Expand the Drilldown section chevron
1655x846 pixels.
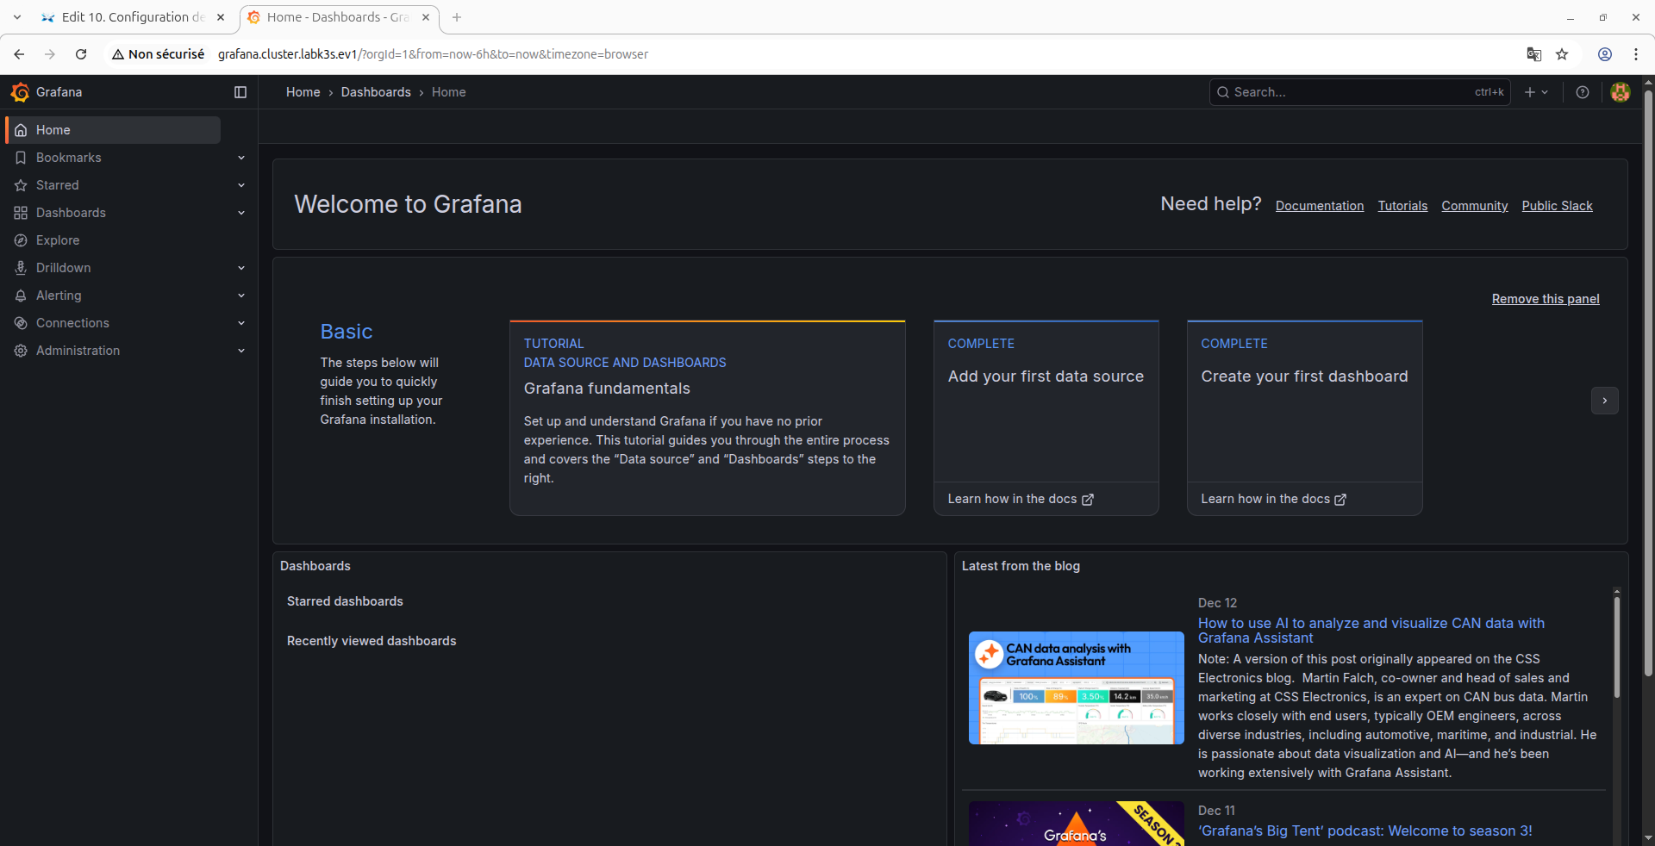tap(241, 268)
